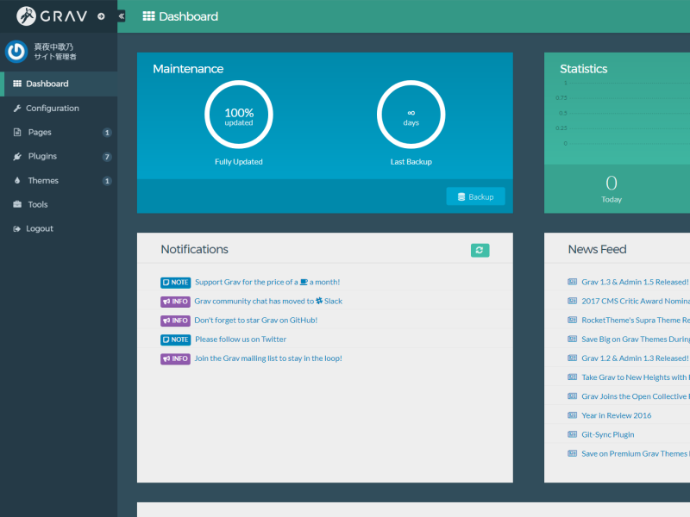
Task: Open 'Don't forget to star Grav on GitHub!'
Action: tap(255, 320)
